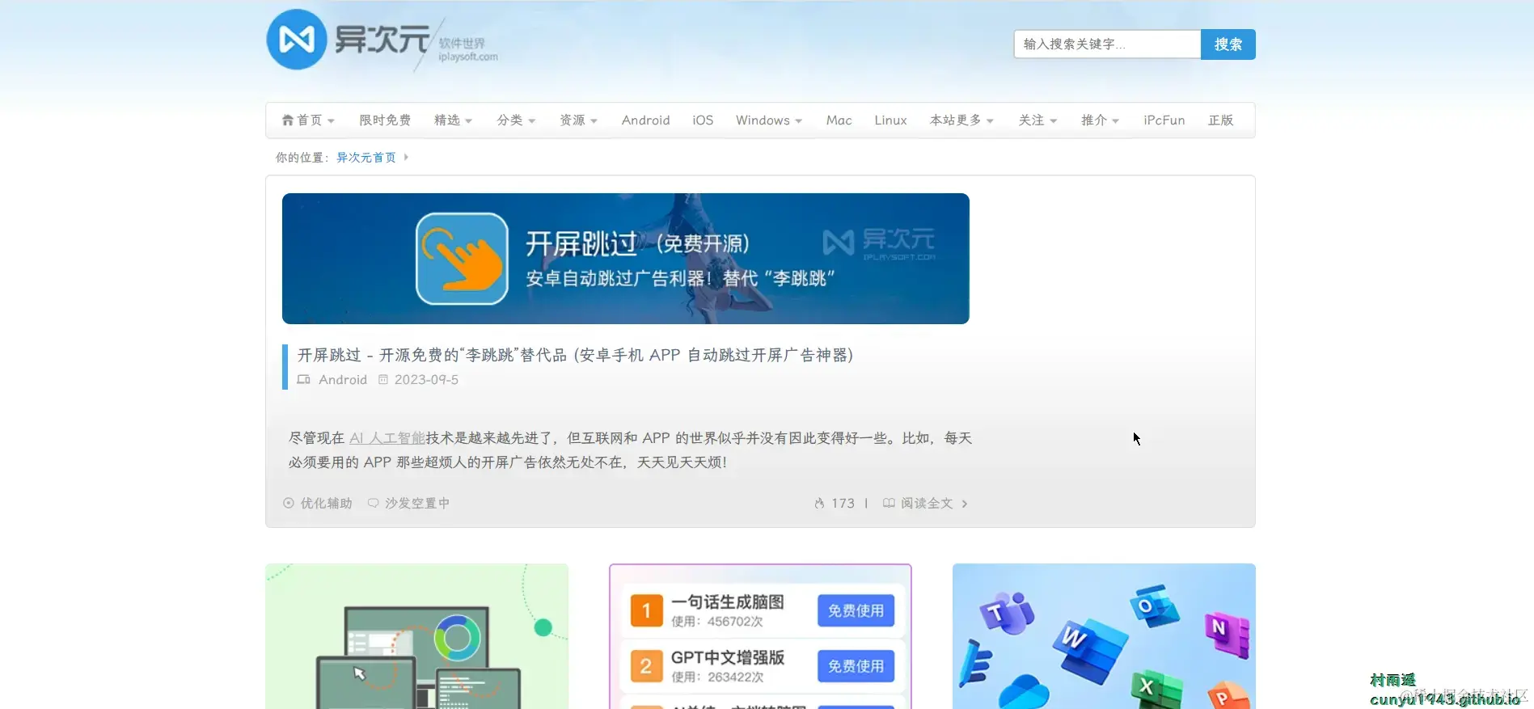Expand the 推介 dropdown menu
This screenshot has width=1534, height=709.
1100,120
